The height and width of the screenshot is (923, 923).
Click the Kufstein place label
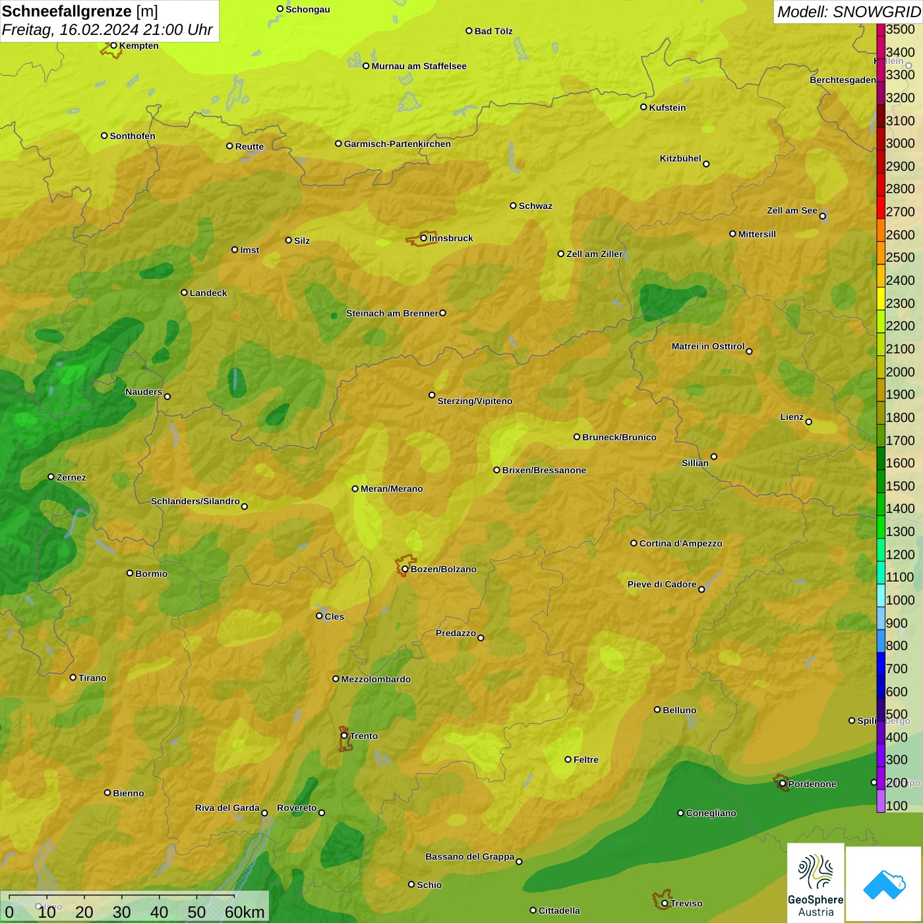667,107
